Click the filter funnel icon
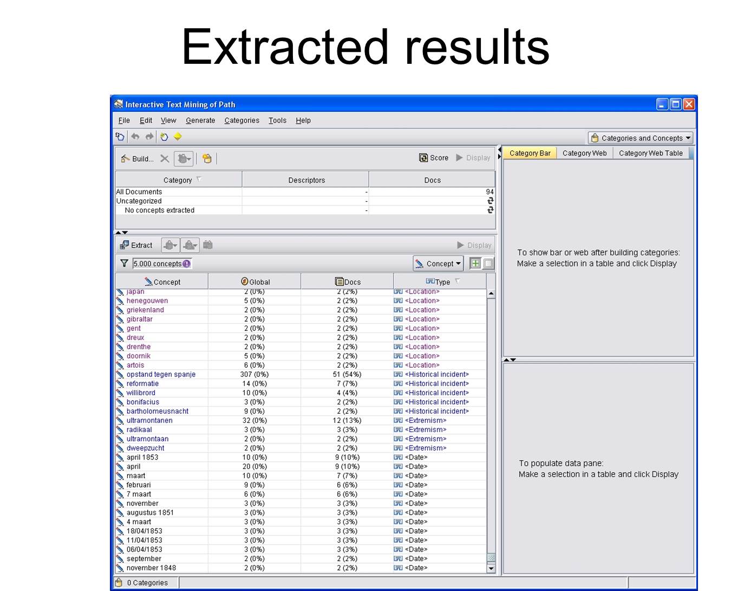The width and height of the screenshot is (731, 591). click(x=124, y=263)
